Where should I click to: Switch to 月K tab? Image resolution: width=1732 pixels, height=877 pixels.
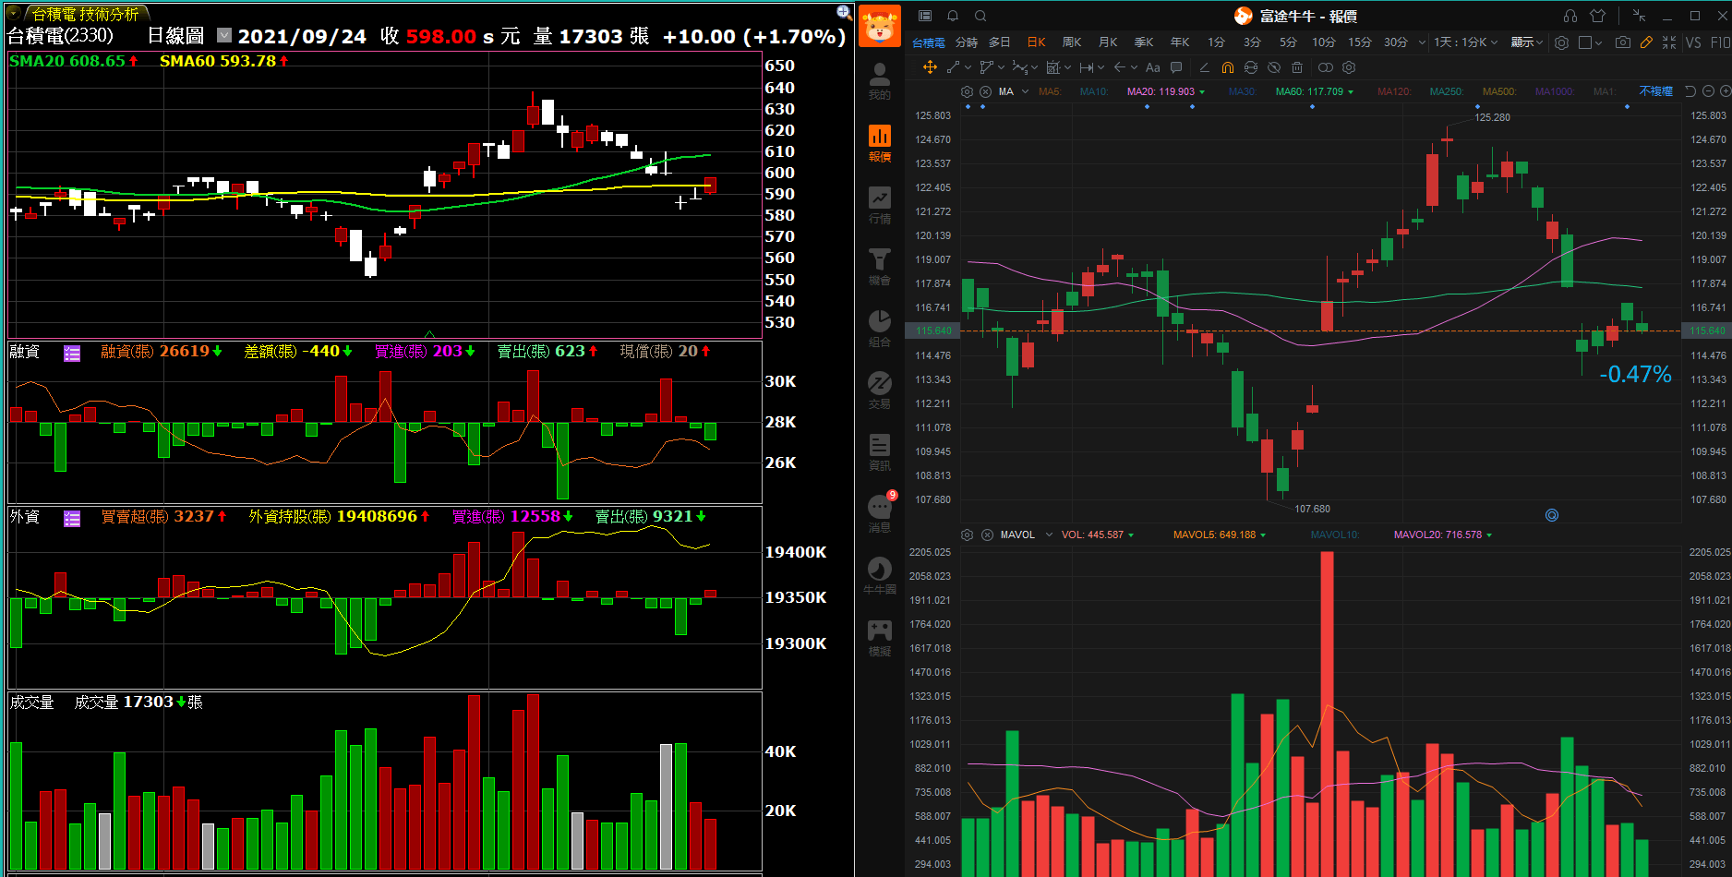[x=1108, y=42]
